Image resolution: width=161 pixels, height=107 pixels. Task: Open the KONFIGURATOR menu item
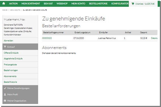point(120,4)
